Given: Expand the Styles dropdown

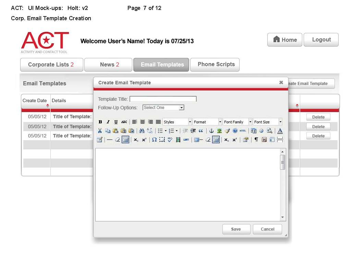Looking at the screenshot, I should pyautogui.click(x=177, y=122).
